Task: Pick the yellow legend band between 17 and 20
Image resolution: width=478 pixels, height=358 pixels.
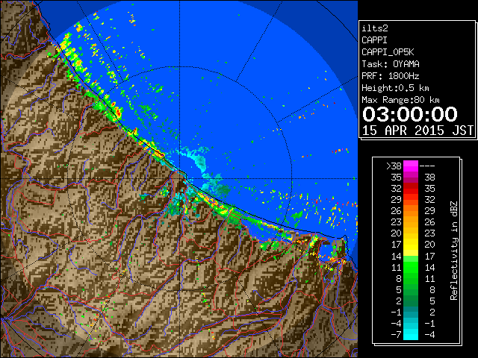Action: point(411,245)
